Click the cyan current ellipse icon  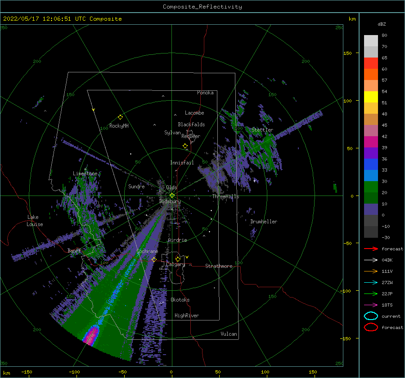click(371, 316)
